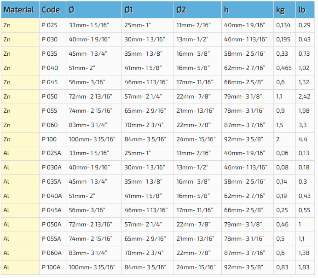Select the P 040 code cell

[x=50, y=68]
